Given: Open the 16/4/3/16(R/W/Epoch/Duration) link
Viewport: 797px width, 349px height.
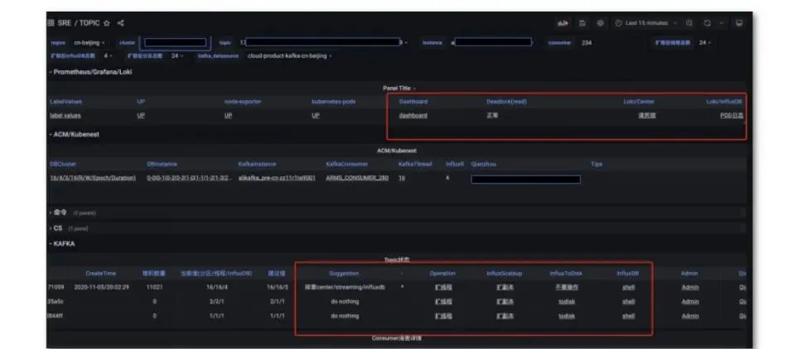Looking at the screenshot, I should click(93, 178).
